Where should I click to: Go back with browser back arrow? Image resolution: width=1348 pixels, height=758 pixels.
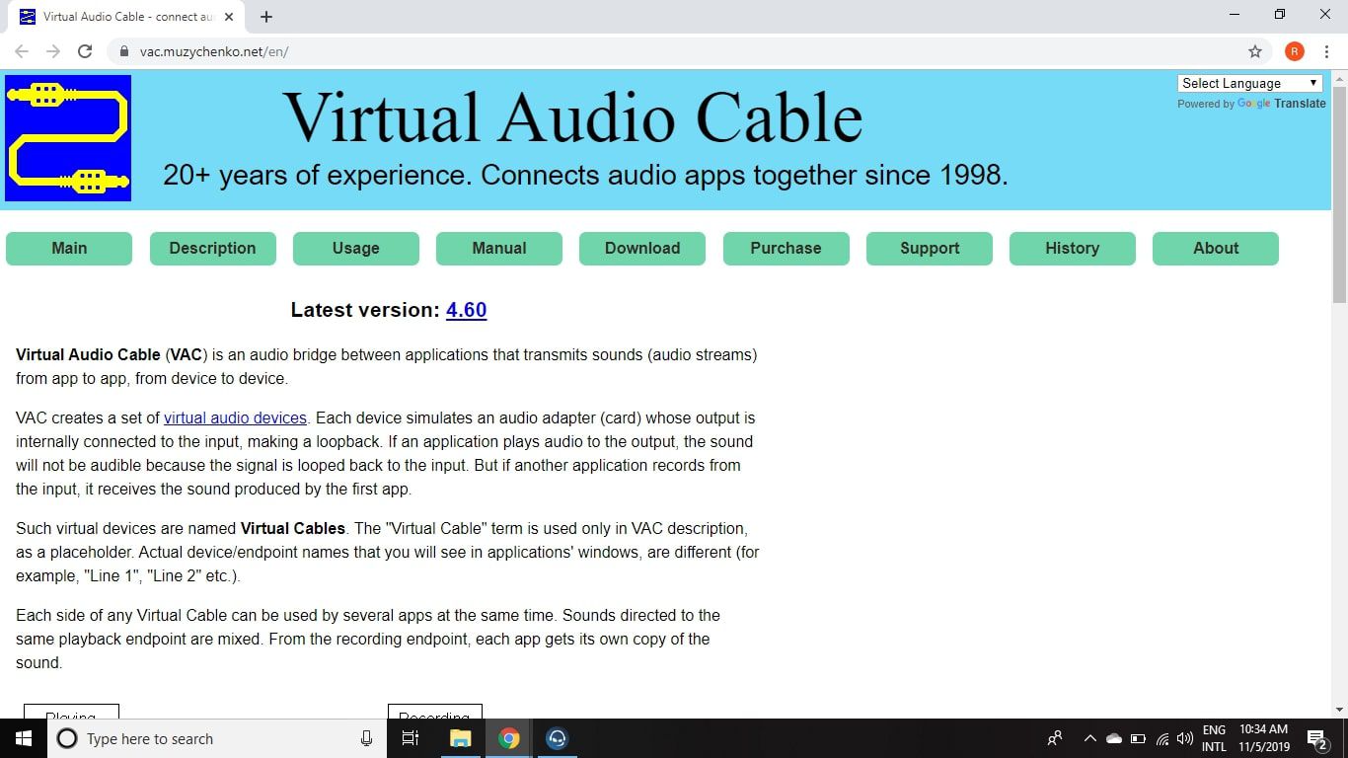(22, 51)
